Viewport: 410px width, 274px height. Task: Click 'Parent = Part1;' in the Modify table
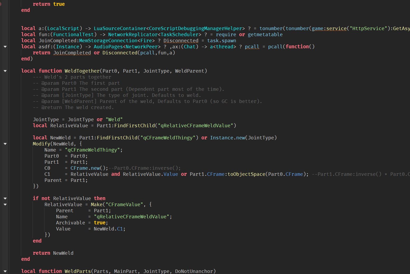(x=66, y=180)
